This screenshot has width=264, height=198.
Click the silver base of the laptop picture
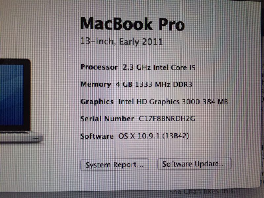tap(21, 137)
